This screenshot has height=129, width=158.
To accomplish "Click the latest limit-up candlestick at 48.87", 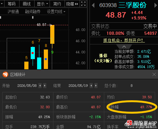I will pyautogui.click(x=52, y=34).
